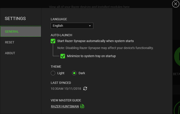Select the Light theme radio button
180x114 pixels.
pos(53,73)
